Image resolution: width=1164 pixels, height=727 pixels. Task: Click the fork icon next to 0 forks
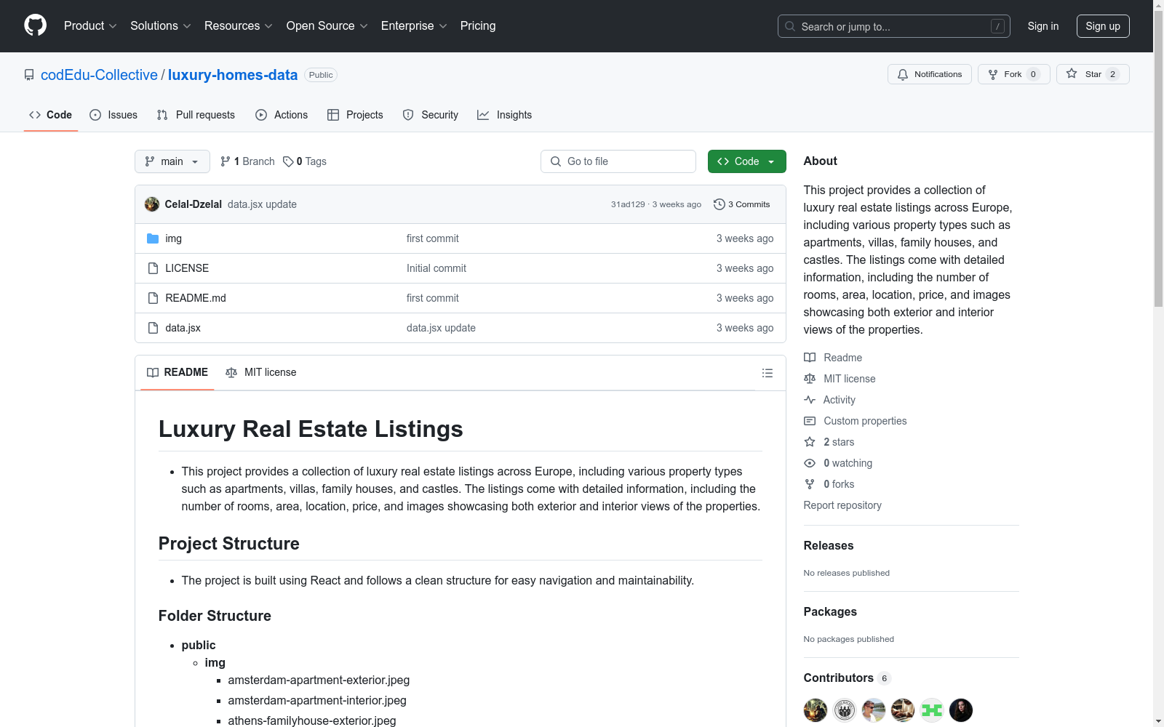[x=810, y=484]
